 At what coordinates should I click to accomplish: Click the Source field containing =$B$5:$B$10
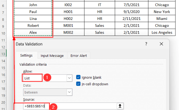pyautogui.click(x=70, y=106)
